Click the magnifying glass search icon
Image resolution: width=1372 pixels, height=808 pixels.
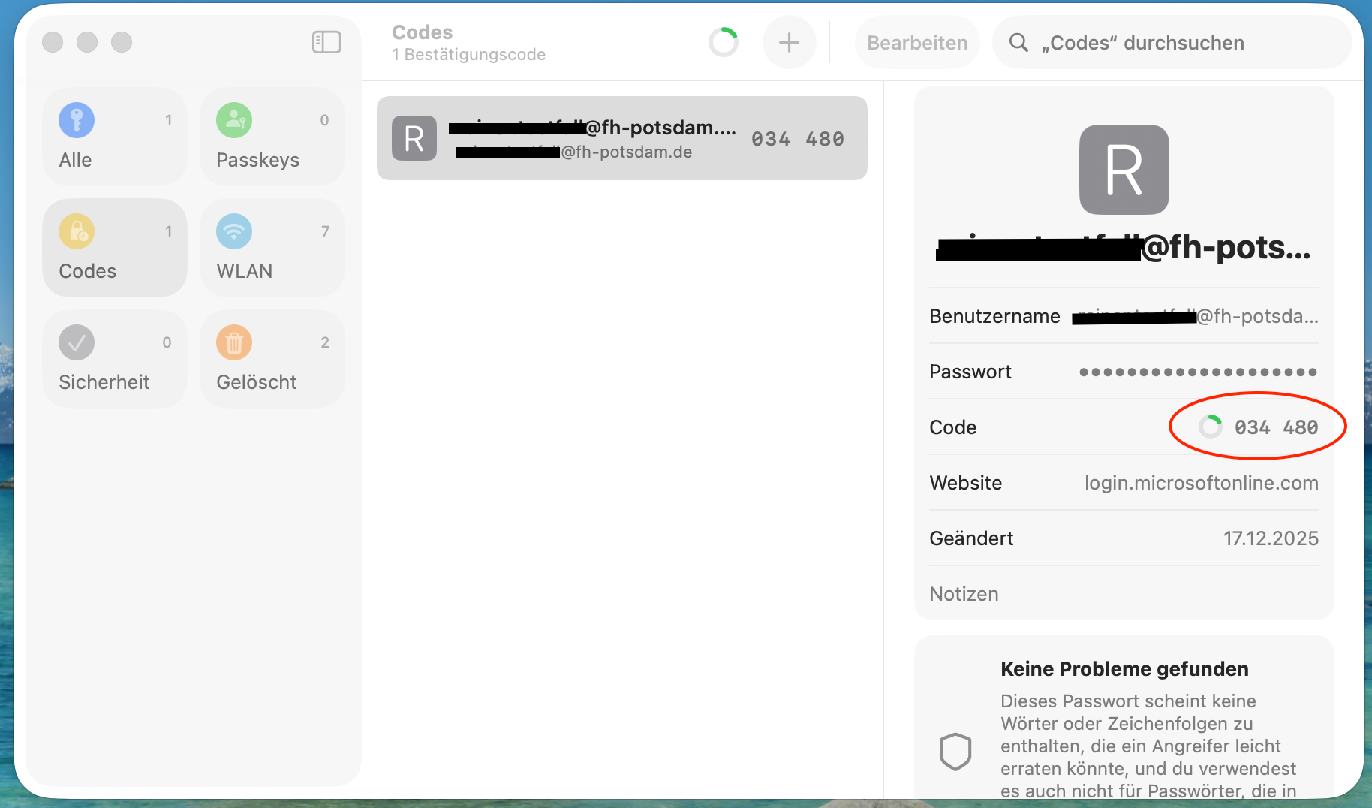(1018, 43)
